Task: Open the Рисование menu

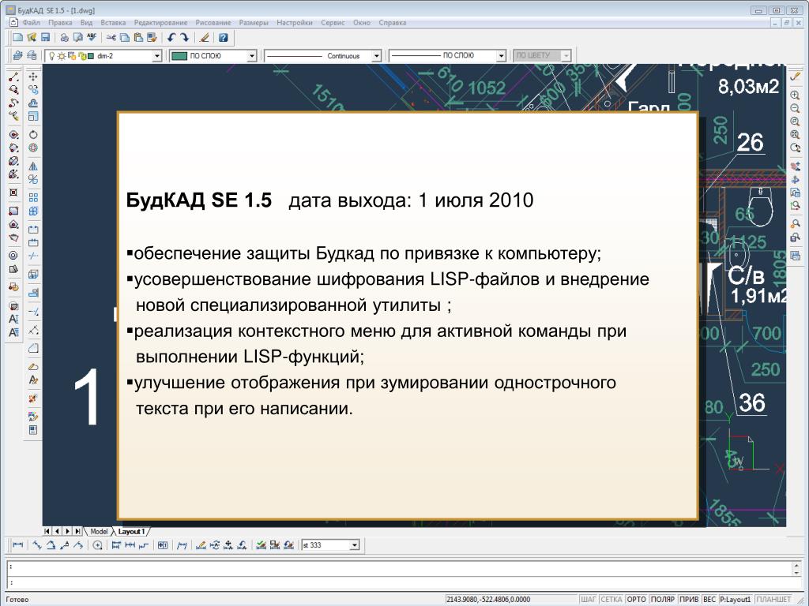Action: (x=213, y=23)
